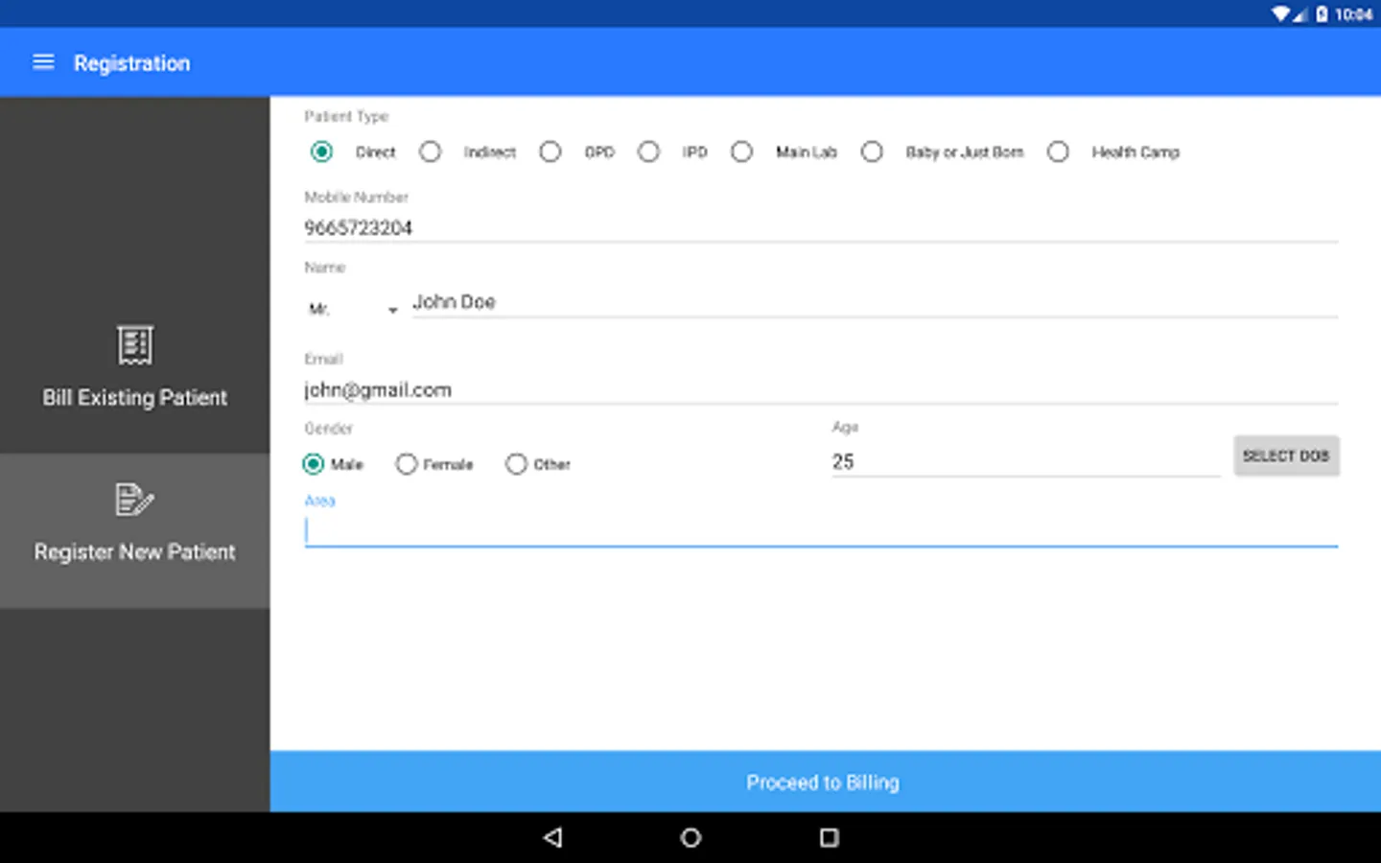Tap the Android home circle button
Image resolution: width=1381 pixels, height=863 pixels.
[690, 837]
